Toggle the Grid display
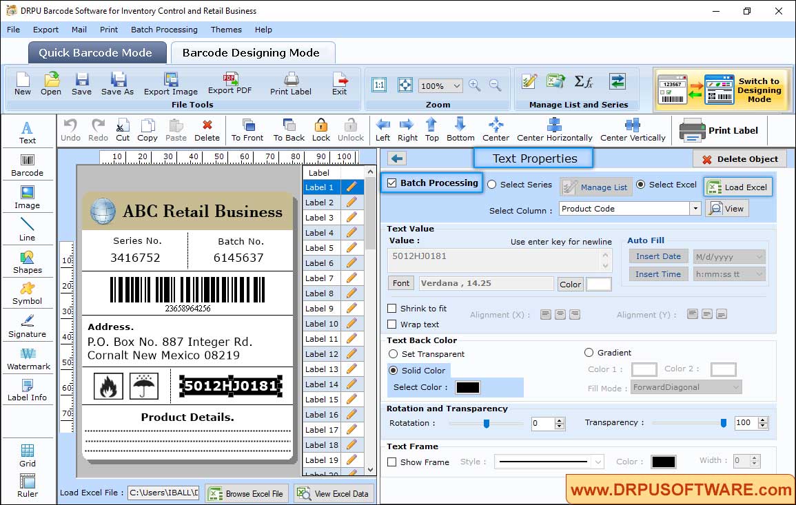 click(28, 455)
